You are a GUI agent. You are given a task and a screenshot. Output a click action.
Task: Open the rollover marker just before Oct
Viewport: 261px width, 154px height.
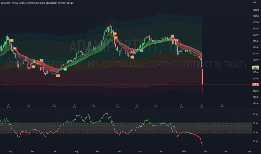click(x=118, y=106)
